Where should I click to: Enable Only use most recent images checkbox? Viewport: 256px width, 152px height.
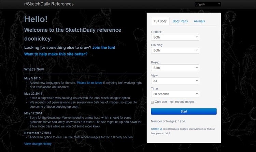point(152,102)
